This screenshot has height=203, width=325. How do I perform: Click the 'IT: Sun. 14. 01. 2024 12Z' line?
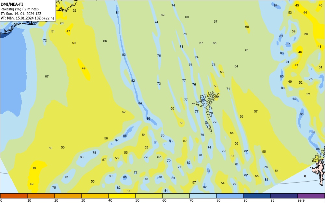pos(21,14)
